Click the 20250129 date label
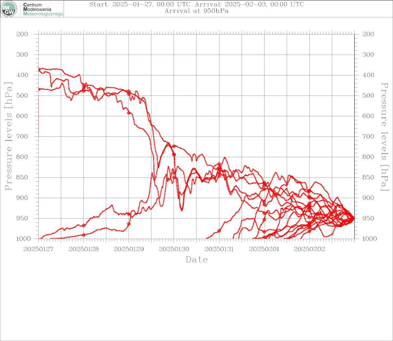Screen dimensions: 393x341 coord(128,249)
